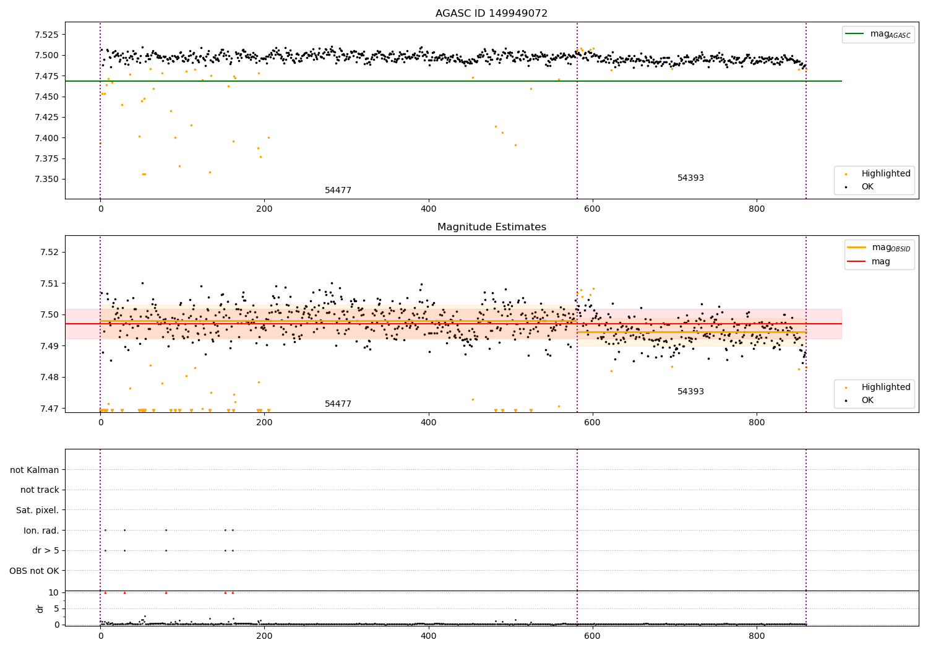Viewport: 928px width, 650px height.
Task: Click '400' x-tick under Magnitude Estimates plot
Action: 428,423
